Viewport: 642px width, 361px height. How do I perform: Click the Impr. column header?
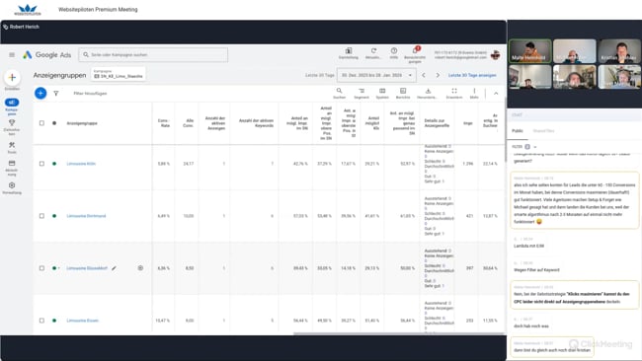pos(468,123)
